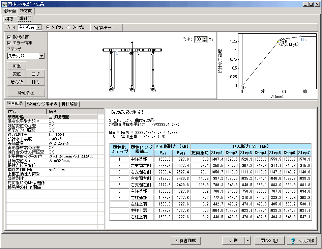Click the Step7 column header in the table
Image resolution: width=322 pixels, height=249 pixels.
point(304,153)
